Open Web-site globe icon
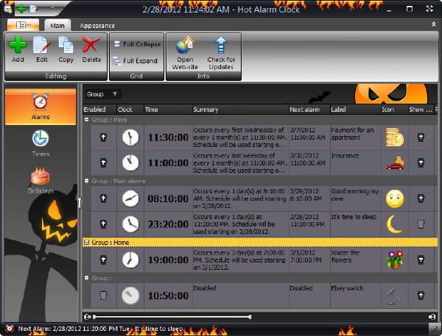This screenshot has height=336, width=442. 185,45
